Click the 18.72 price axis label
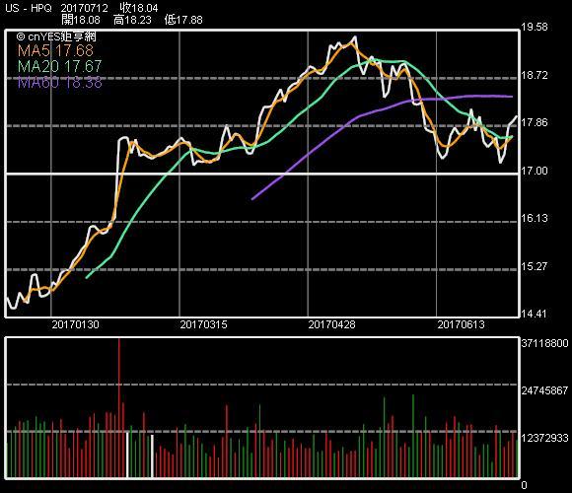Image resolution: width=572 pixels, height=493 pixels. (x=535, y=76)
